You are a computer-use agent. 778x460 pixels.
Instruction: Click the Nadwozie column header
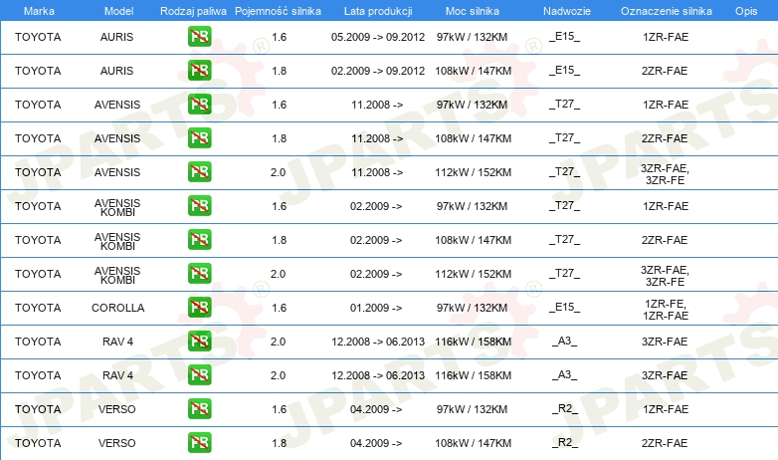[567, 11]
